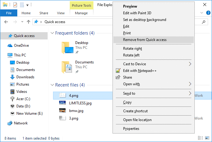The width and height of the screenshot is (212, 142).
Task: Select the bmw.jpg file thumbnail
Action: point(62,110)
